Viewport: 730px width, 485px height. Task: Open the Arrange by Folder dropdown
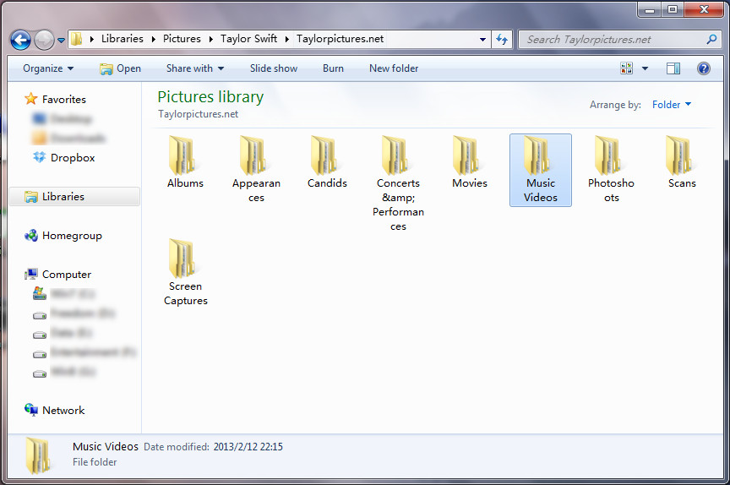(672, 105)
